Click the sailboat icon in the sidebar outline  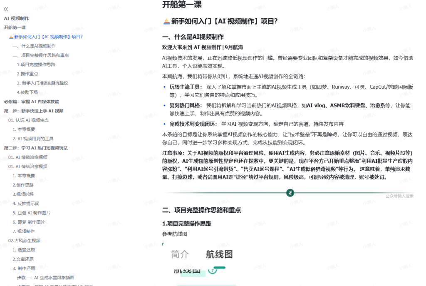pos(11,37)
